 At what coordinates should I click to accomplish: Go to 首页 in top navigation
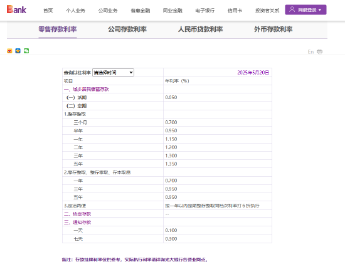click(x=48, y=11)
